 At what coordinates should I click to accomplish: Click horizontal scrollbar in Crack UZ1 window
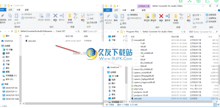(64, 104)
